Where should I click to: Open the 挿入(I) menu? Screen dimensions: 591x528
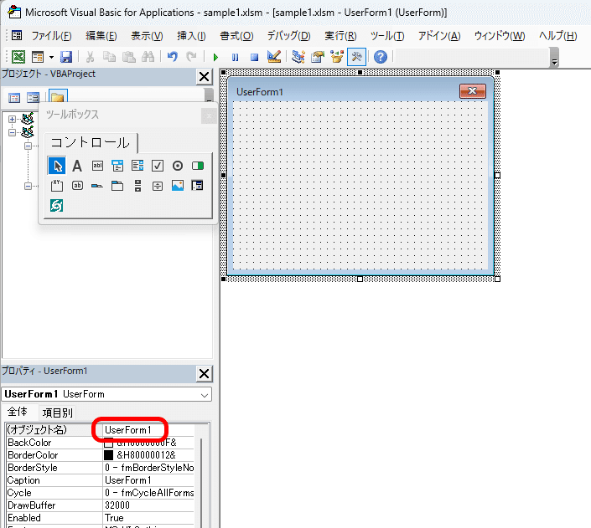pos(191,36)
